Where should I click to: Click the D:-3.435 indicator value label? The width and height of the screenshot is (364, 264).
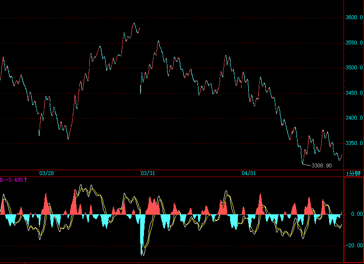[x=11, y=180]
